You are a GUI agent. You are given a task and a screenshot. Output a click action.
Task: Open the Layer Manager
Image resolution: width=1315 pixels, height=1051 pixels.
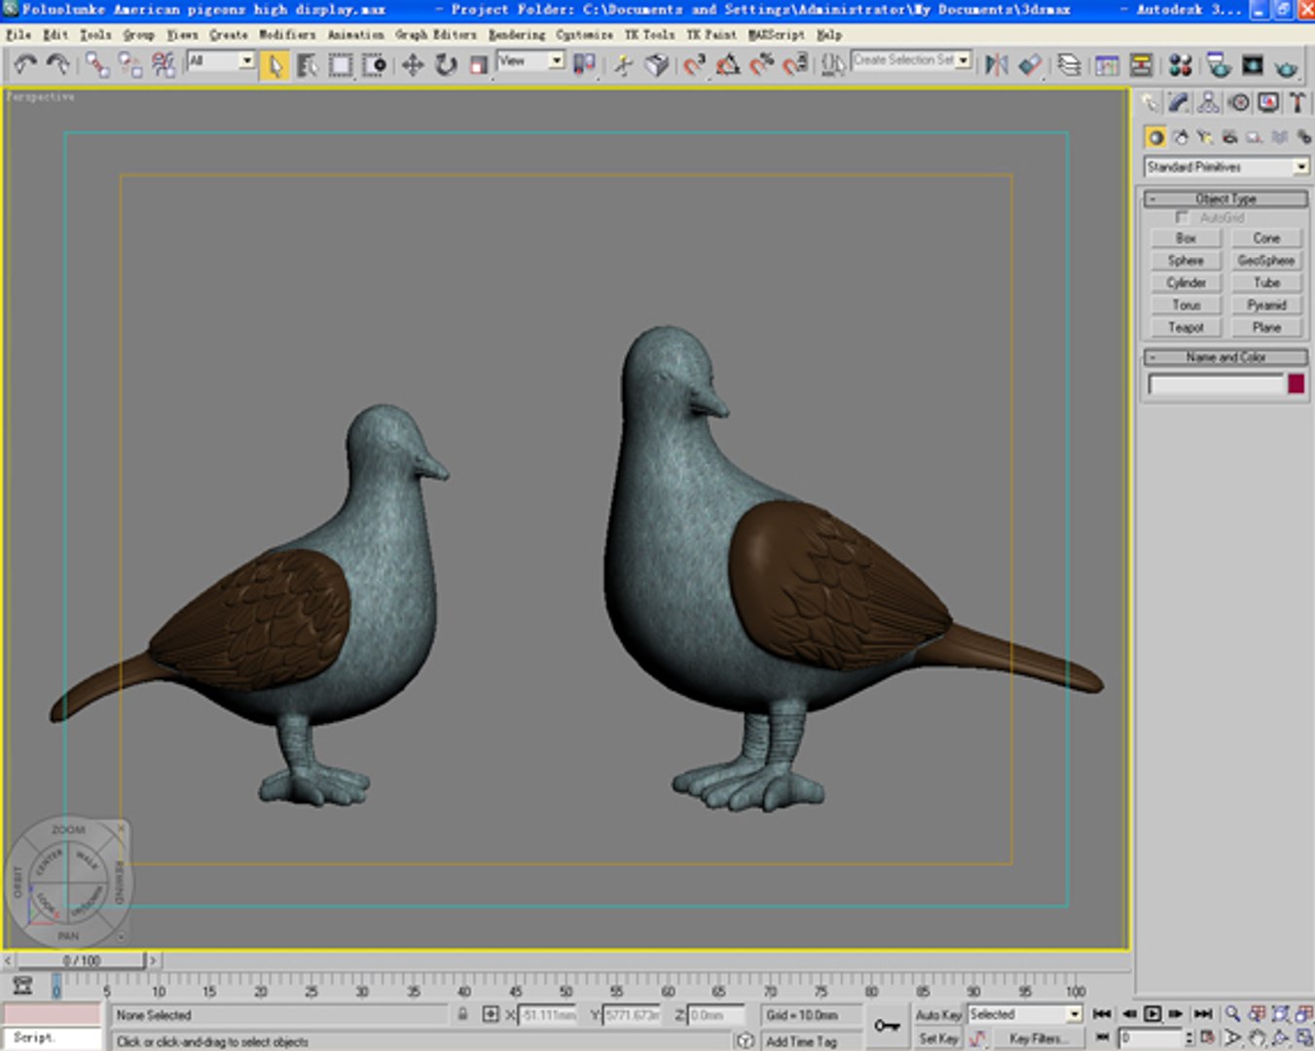[1069, 65]
